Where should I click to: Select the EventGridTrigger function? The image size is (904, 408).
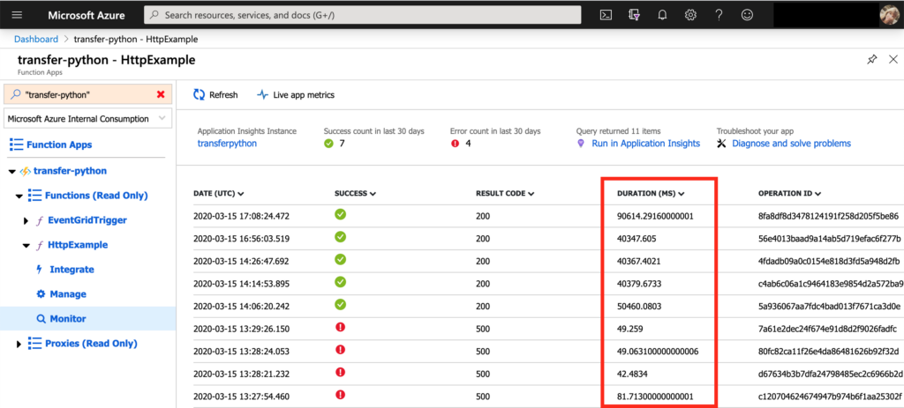click(x=87, y=220)
